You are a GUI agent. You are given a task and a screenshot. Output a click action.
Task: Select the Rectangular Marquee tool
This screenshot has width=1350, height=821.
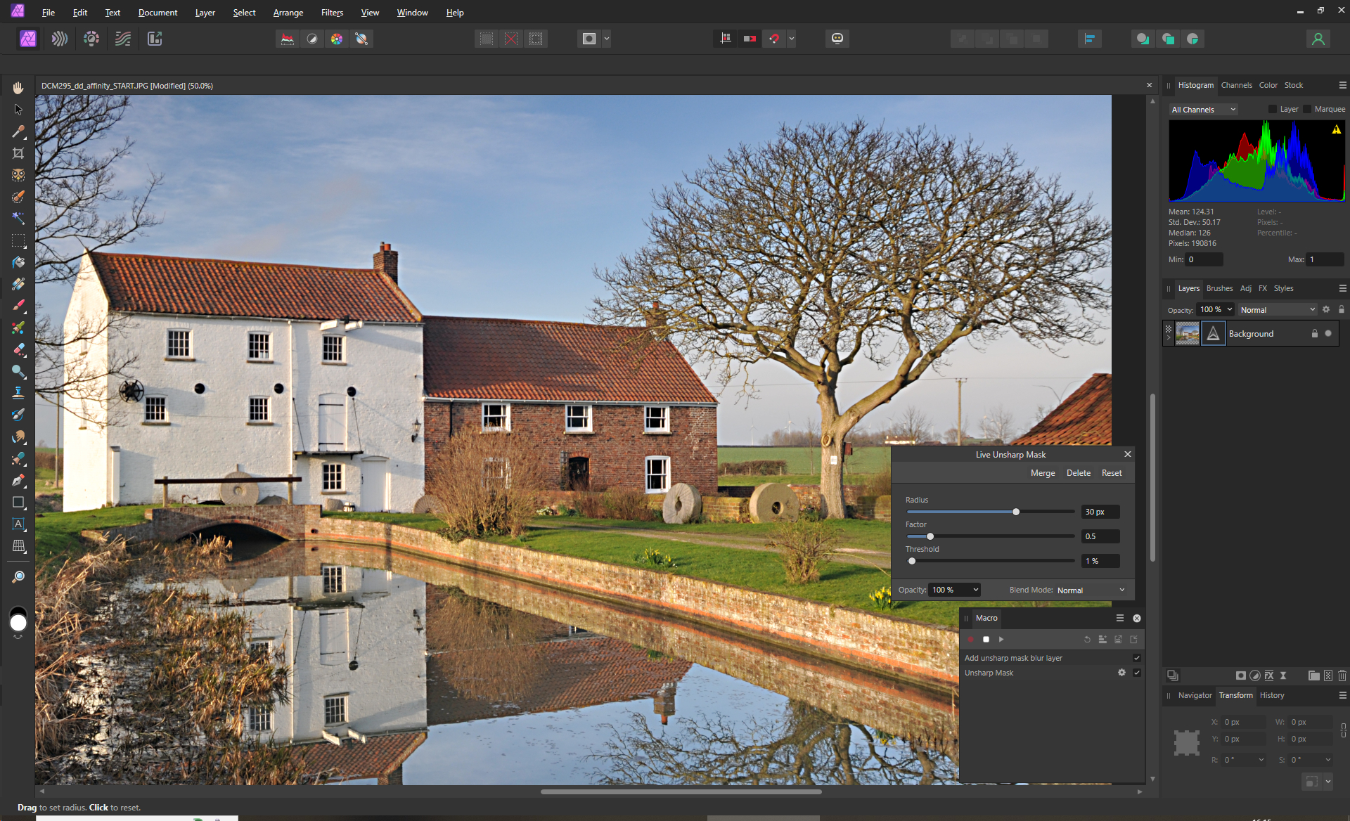pos(18,240)
